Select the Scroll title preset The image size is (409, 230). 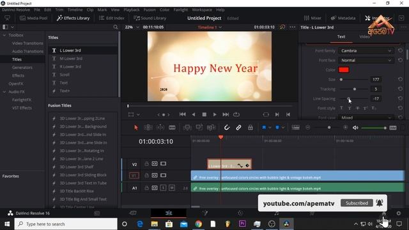point(65,75)
